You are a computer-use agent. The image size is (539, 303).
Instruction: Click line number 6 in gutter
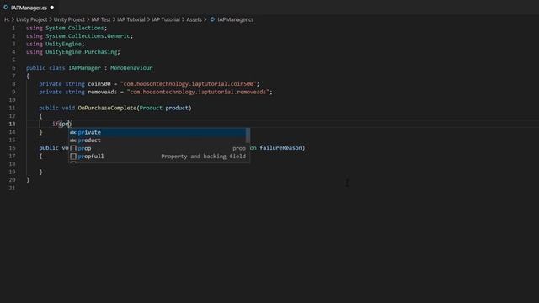pos(13,68)
